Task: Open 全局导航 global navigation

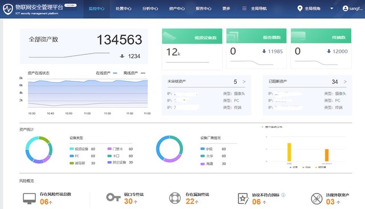Action: (x=259, y=9)
